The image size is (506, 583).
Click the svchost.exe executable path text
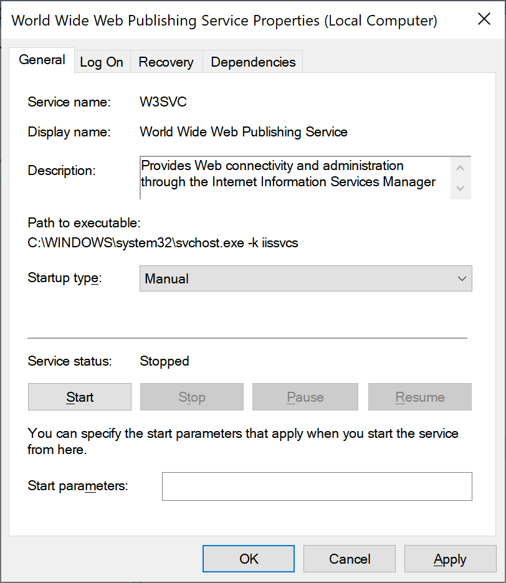coord(163,243)
